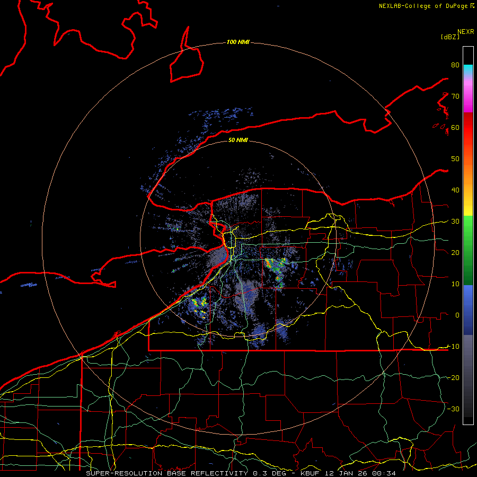
Task: Click the 30 dBZ scale value
Action: coord(455,221)
